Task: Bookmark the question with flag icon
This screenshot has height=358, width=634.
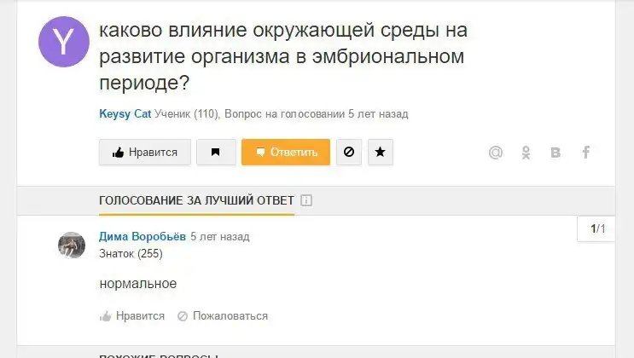Action: tap(216, 153)
